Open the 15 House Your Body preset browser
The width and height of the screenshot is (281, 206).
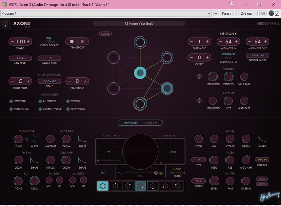139,24
